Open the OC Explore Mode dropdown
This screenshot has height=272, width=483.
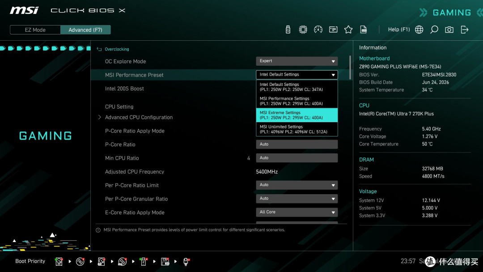point(297,61)
